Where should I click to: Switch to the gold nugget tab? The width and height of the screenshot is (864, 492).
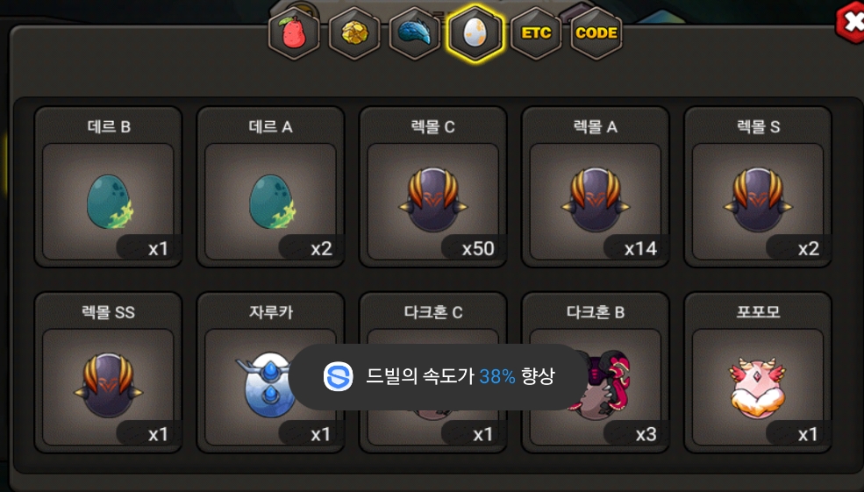pos(354,33)
